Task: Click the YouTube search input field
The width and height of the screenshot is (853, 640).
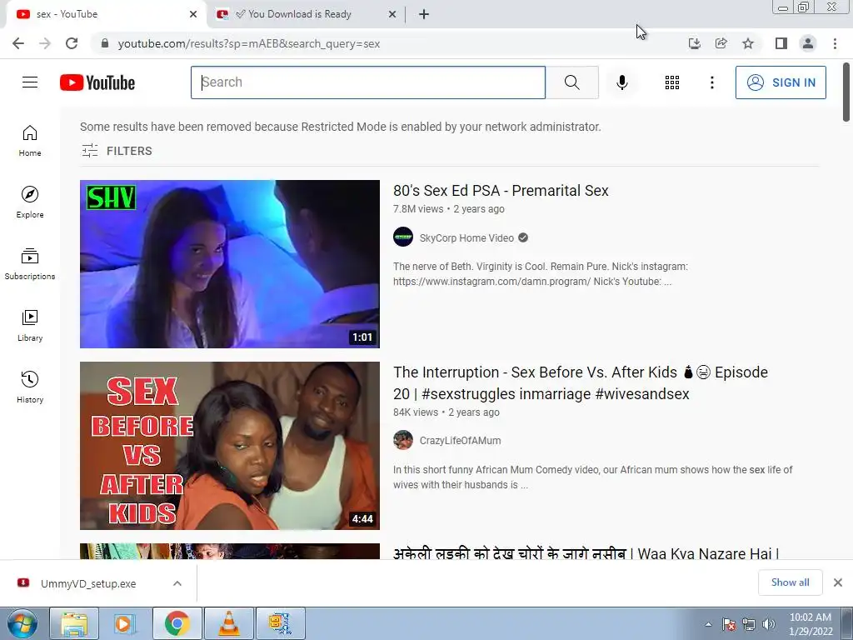Action: 368,82
